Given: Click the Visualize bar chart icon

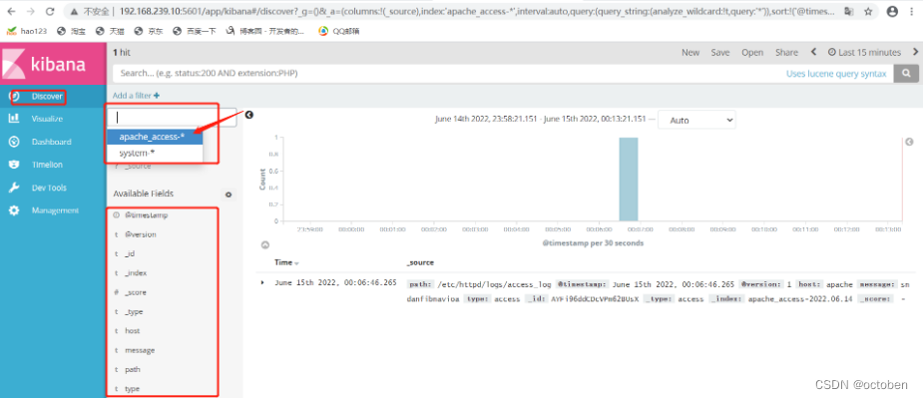Looking at the screenshot, I should [x=14, y=119].
